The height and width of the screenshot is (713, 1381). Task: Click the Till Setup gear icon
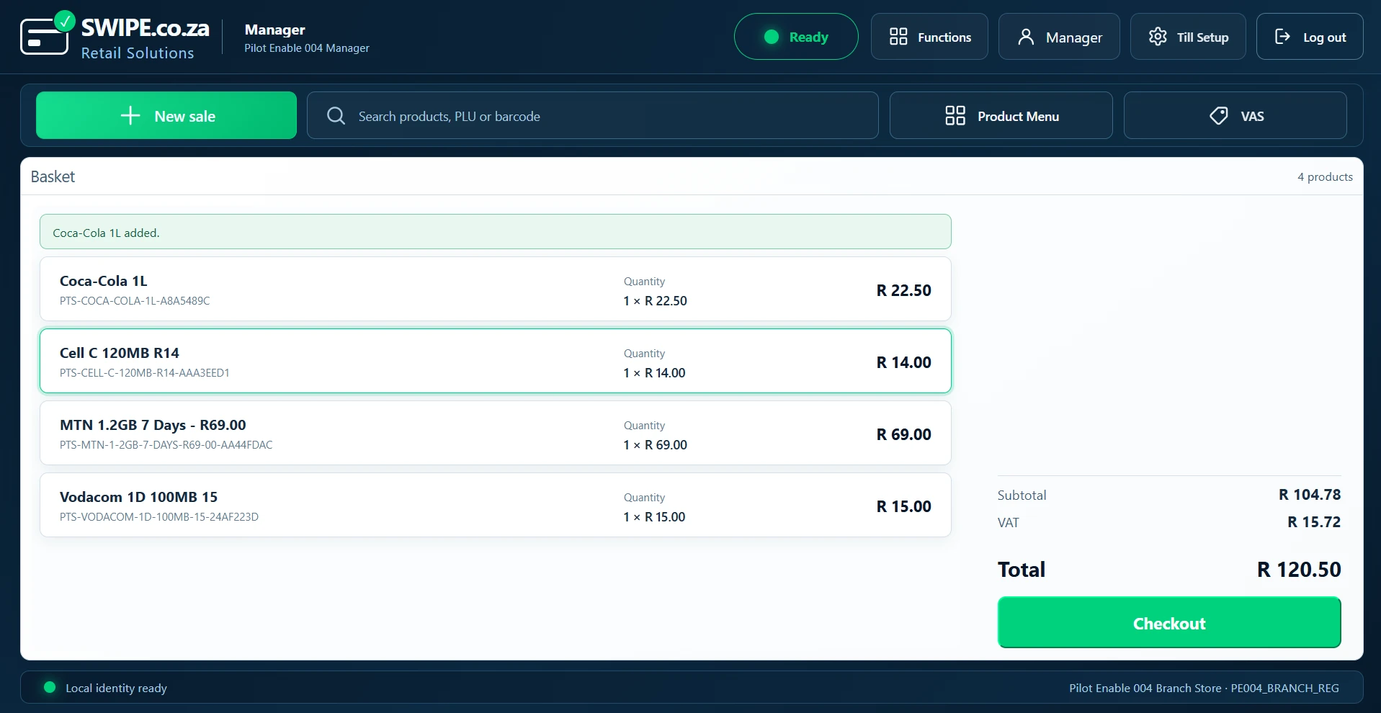1158,37
